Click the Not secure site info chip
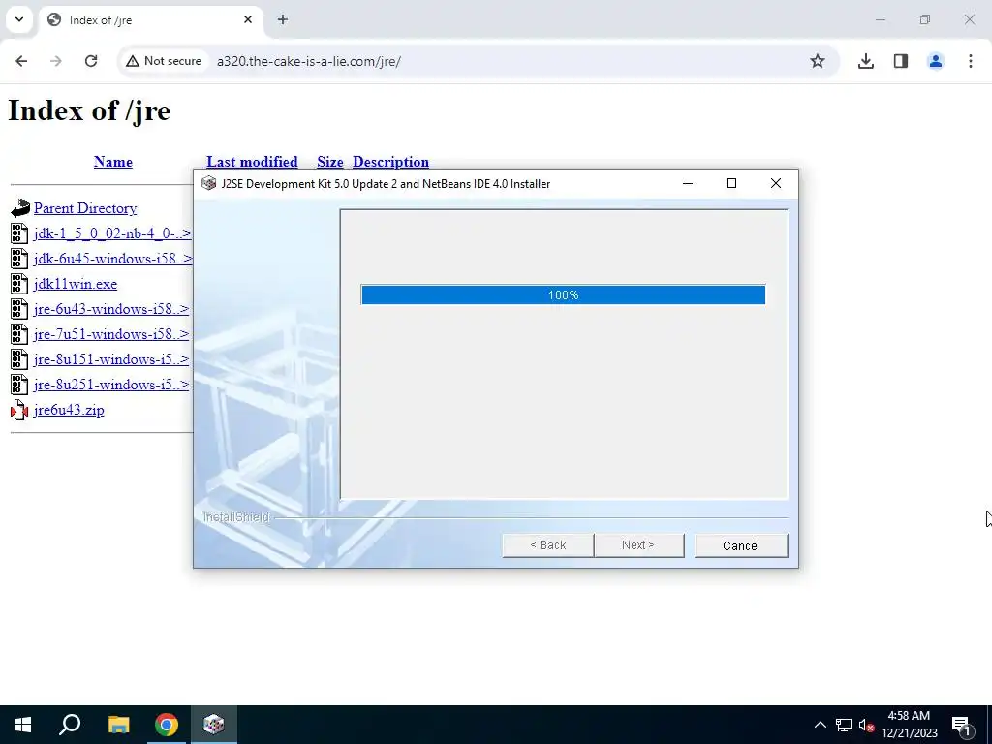The width and height of the screenshot is (992, 744). pos(164,61)
